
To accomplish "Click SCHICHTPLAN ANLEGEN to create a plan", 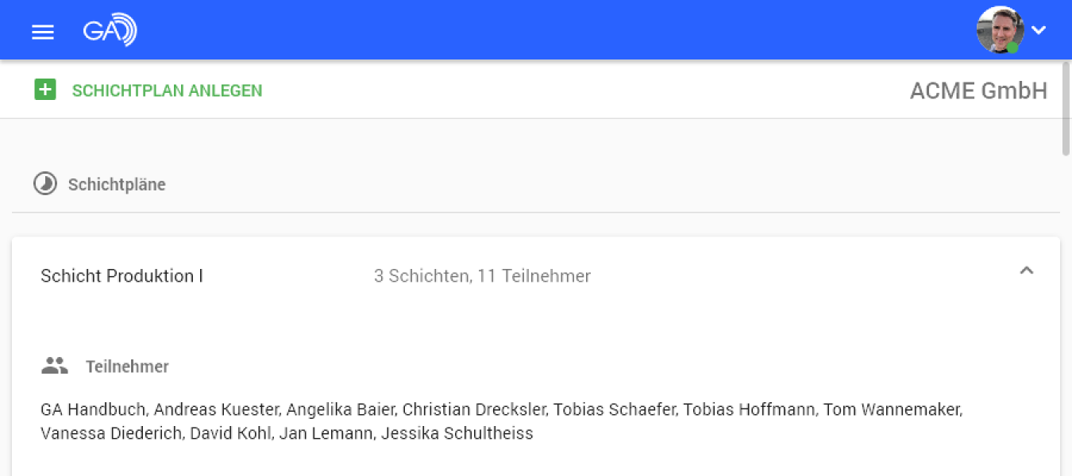I will [167, 90].
